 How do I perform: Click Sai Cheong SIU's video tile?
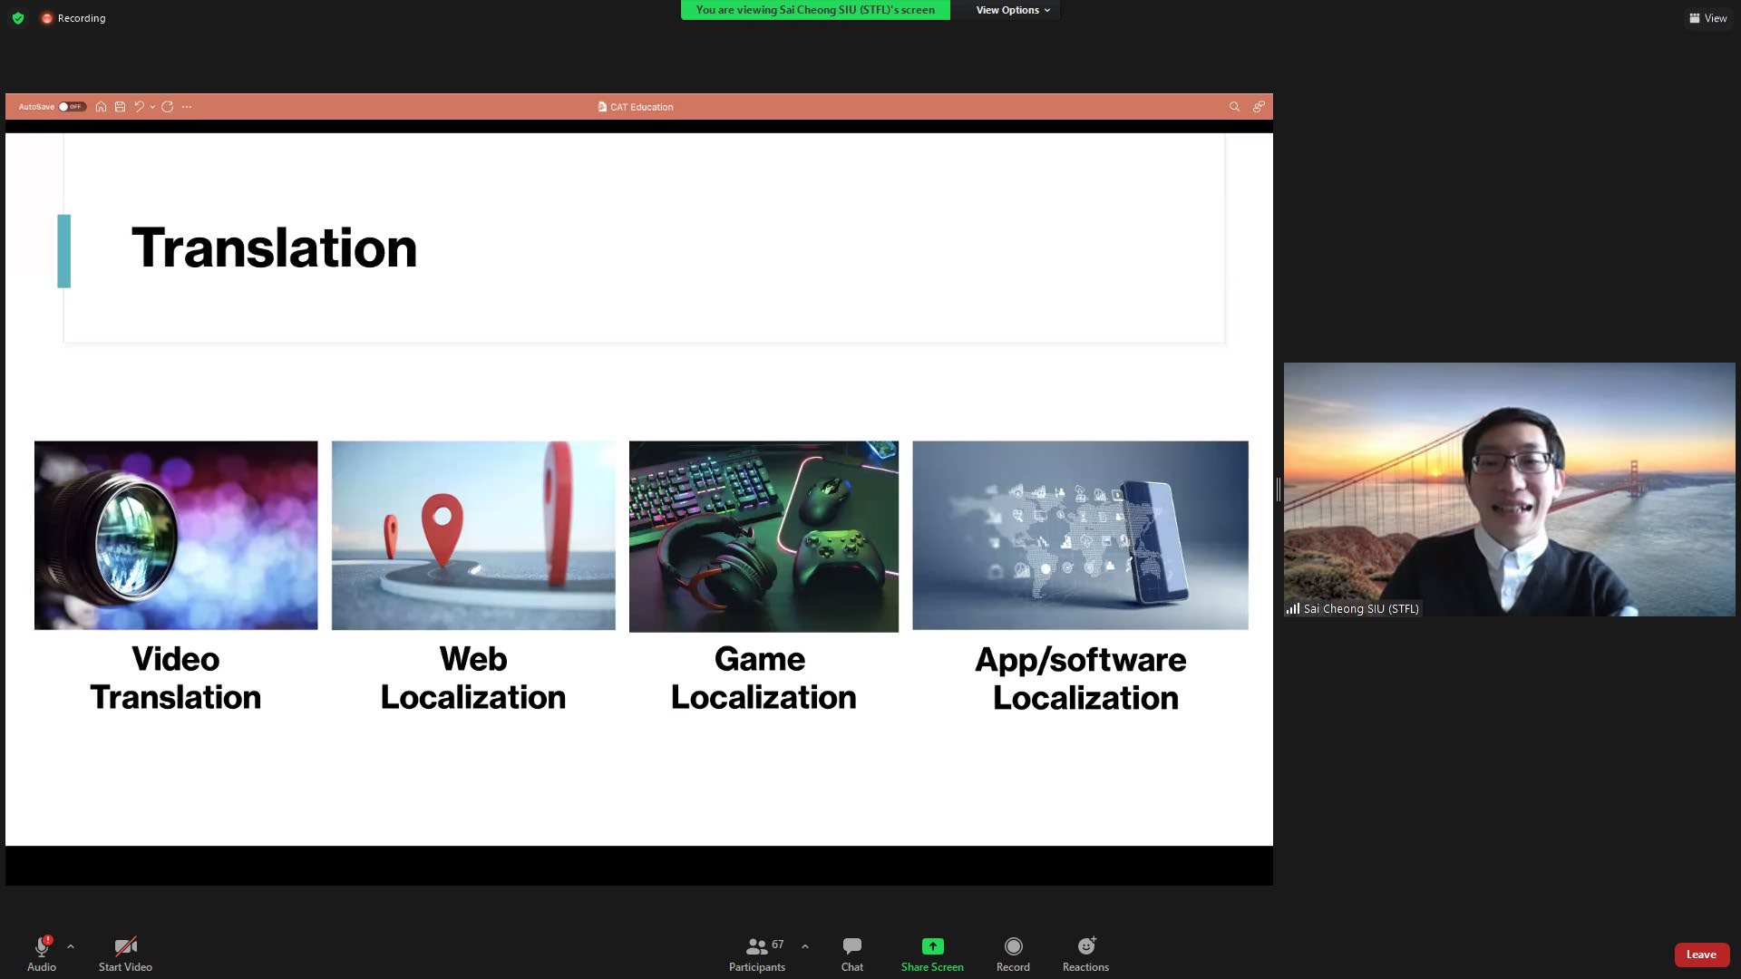click(x=1509, y=489)
